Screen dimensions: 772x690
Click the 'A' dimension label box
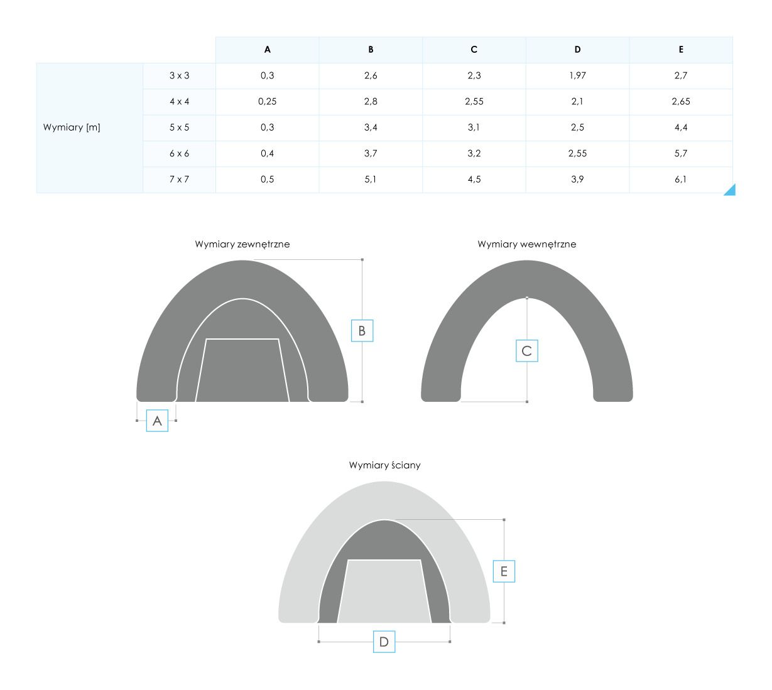pyautogui.click(x=157, y=420)
